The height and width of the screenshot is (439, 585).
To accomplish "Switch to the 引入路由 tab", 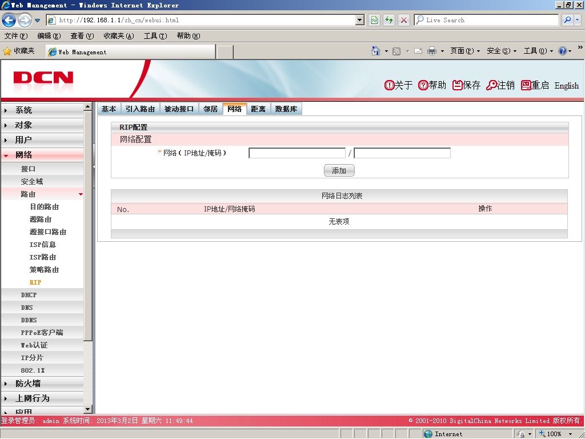I will [x=141, y=109].
